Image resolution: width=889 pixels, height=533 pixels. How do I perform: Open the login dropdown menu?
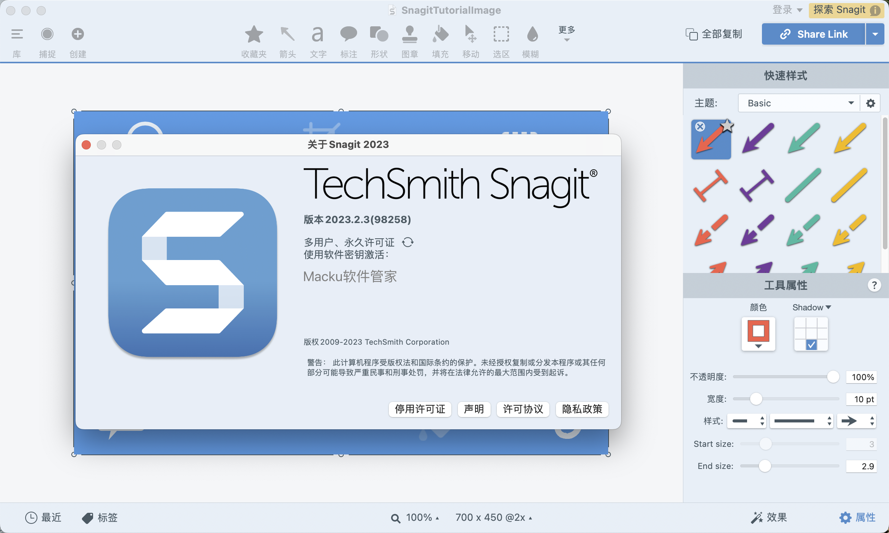(x=788, y=10)
